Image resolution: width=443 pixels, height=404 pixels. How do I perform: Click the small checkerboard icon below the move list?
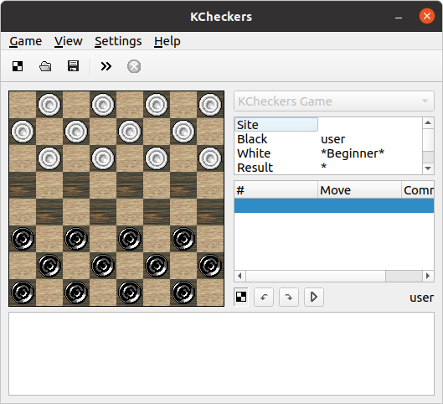[241, 297]
